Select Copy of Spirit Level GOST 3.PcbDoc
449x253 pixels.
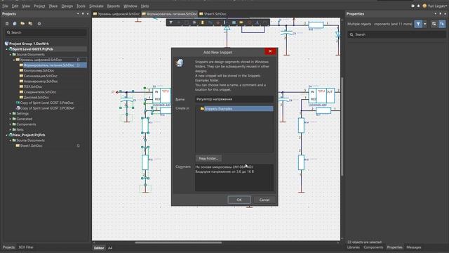47,103
